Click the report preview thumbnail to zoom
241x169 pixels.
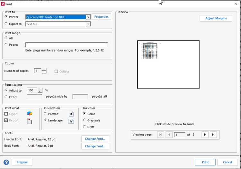point(168,64)
